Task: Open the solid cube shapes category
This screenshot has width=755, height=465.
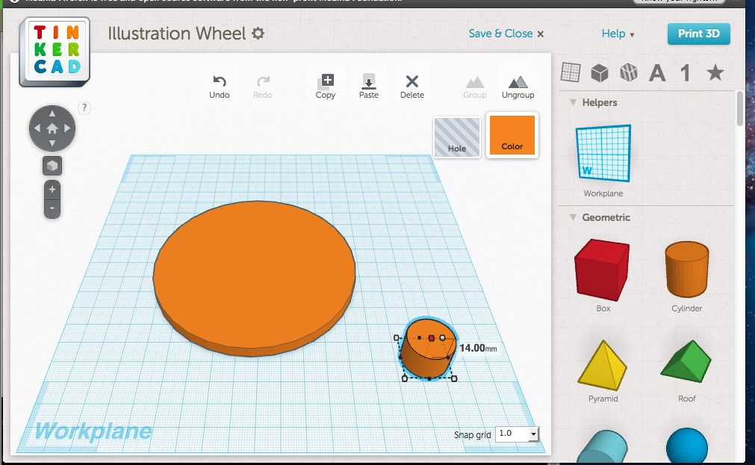Action: click(600, 72)
